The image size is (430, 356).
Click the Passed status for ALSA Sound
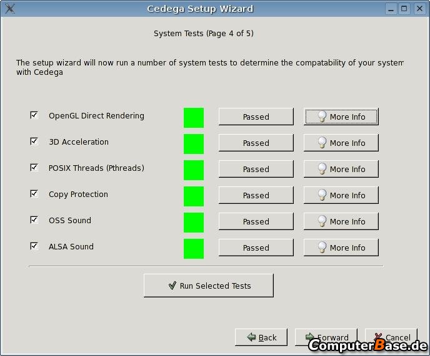(x=256, y=248)
